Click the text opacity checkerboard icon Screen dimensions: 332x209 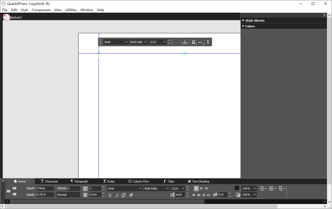click(238, 195)
